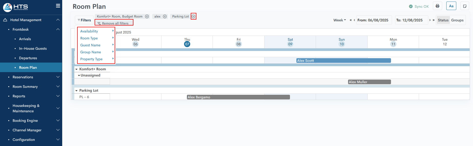Screen dimensions: 473x146
Task: Open the sticky note icon button
Action: (x=465, y=6)
